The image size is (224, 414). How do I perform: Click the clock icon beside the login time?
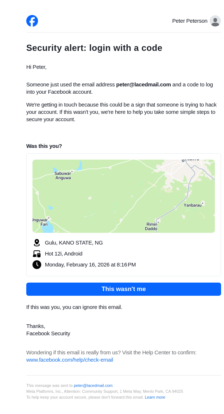(36, 265)
